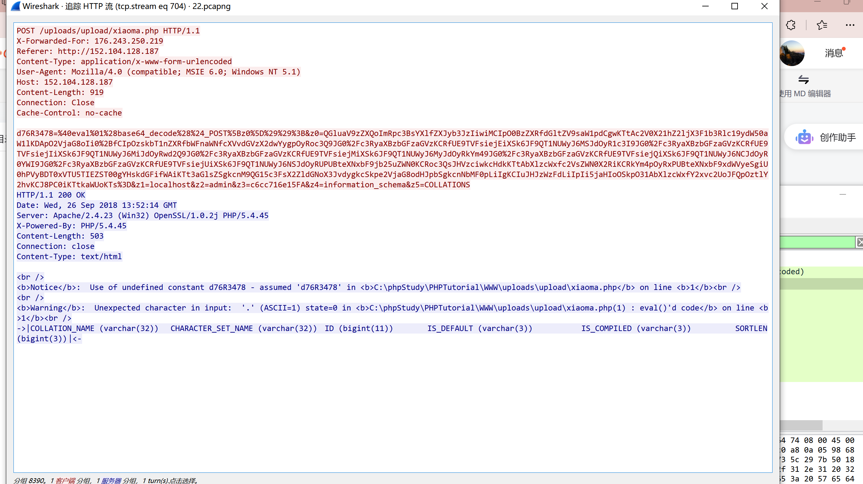Open the browser three-dots settings menu
The image size is (863, 484).
click(850, 25)
